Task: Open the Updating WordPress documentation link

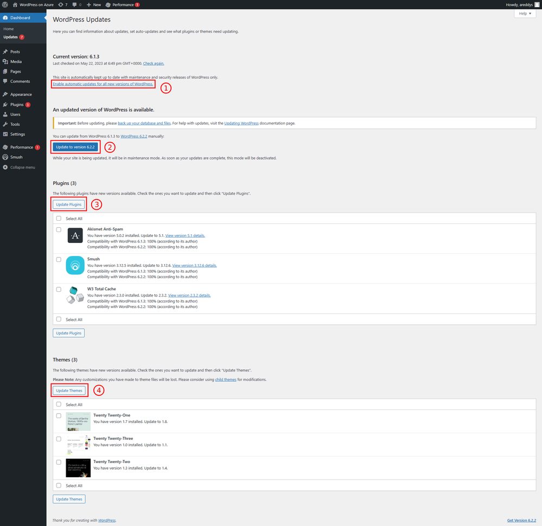Action: pos(241,123)
